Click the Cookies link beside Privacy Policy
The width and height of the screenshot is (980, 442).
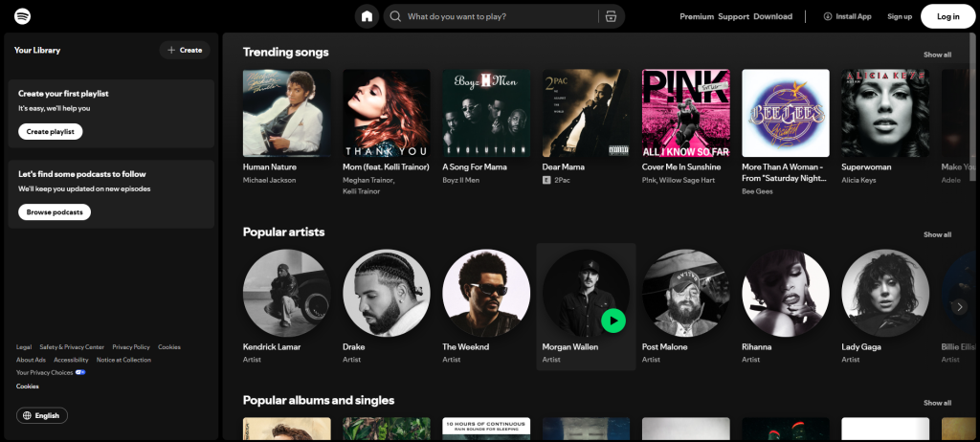[x=169, y=347]
